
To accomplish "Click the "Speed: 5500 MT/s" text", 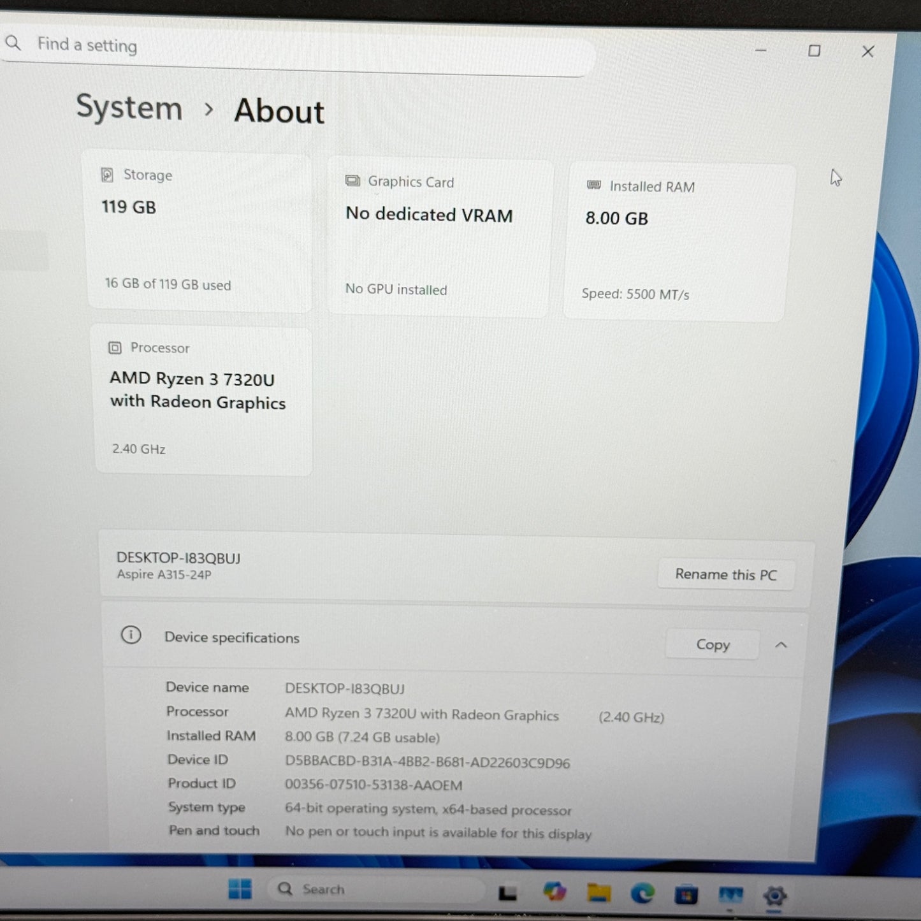I will click(x=635, y=294).
